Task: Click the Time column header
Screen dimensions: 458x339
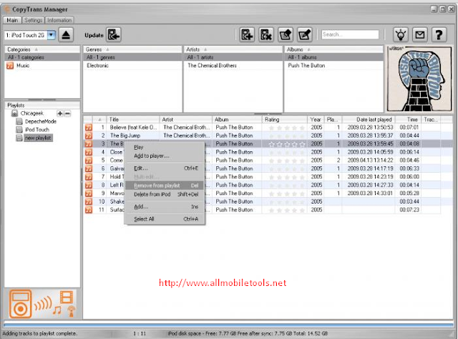Action: click(408, 120)
